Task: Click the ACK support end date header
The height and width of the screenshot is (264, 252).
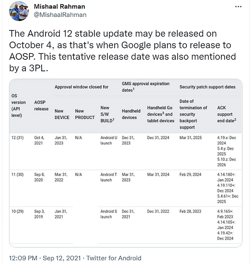Action: point(227,114)
